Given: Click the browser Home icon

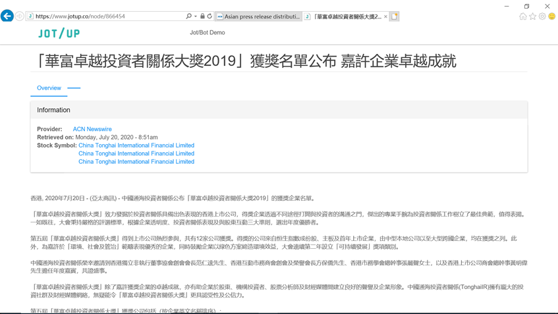Looking at the screenshot, I should (x=523, y=16).
